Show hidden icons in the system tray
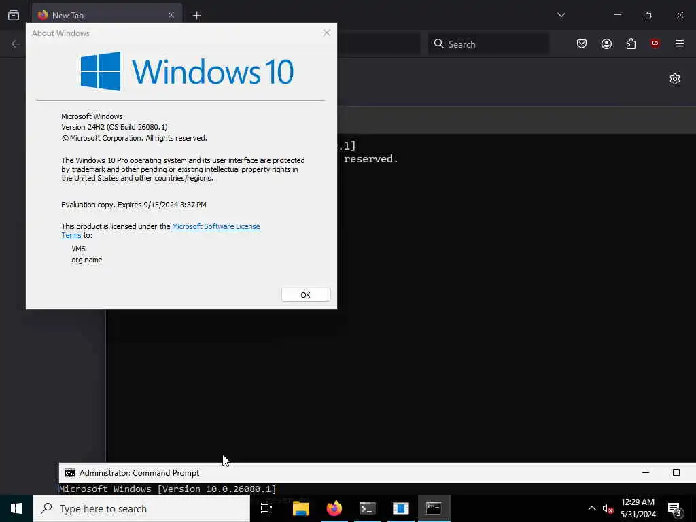 coord(592,508)
